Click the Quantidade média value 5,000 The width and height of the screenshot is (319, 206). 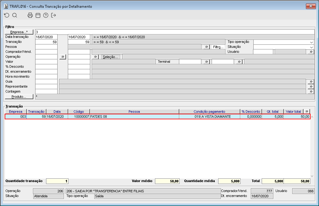pos(229,181)
